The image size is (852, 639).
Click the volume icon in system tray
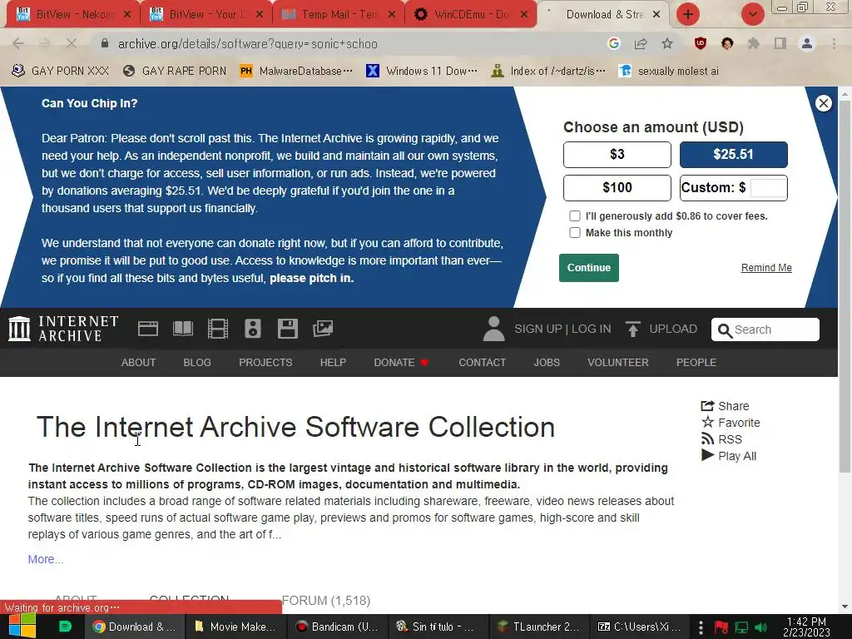(x=760, y=627)
